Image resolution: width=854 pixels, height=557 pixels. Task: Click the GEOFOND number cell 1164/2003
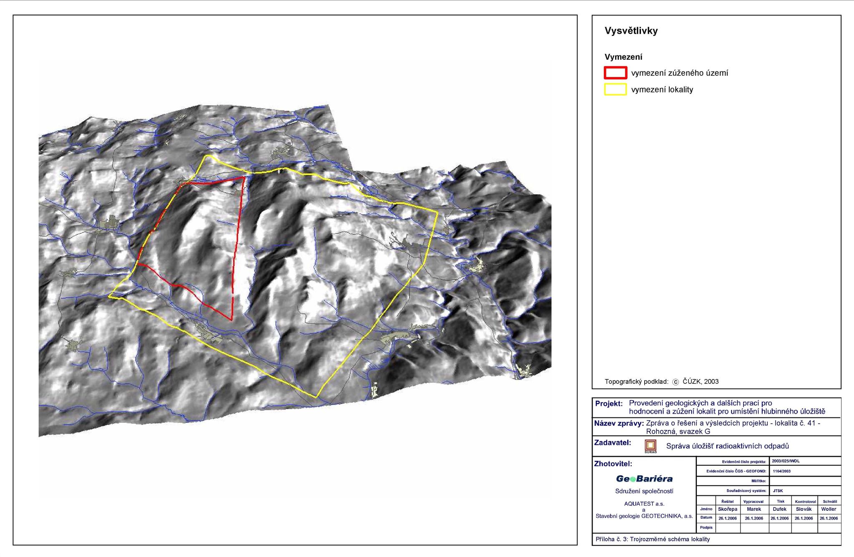pos(781,471)
